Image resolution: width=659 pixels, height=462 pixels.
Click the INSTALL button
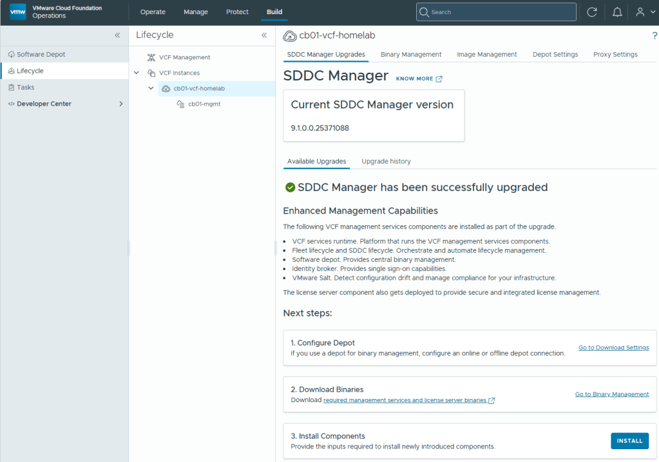(629, 441)
